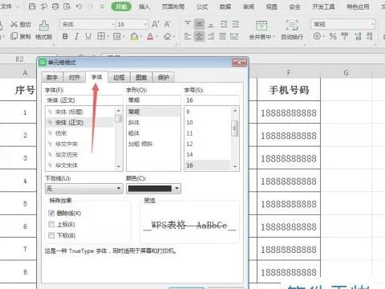Toggle bold formatting in ribbon
Viewport: 385px width, 289px height.
[65, 36]
